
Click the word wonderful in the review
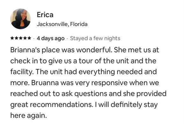pos(94,50)
